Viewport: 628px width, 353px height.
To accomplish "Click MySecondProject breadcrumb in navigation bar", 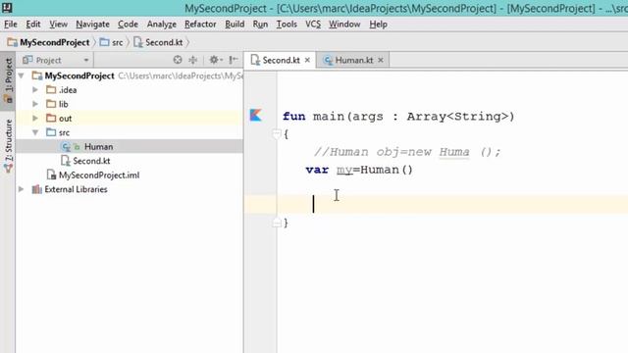I will (x=49, y=42).
